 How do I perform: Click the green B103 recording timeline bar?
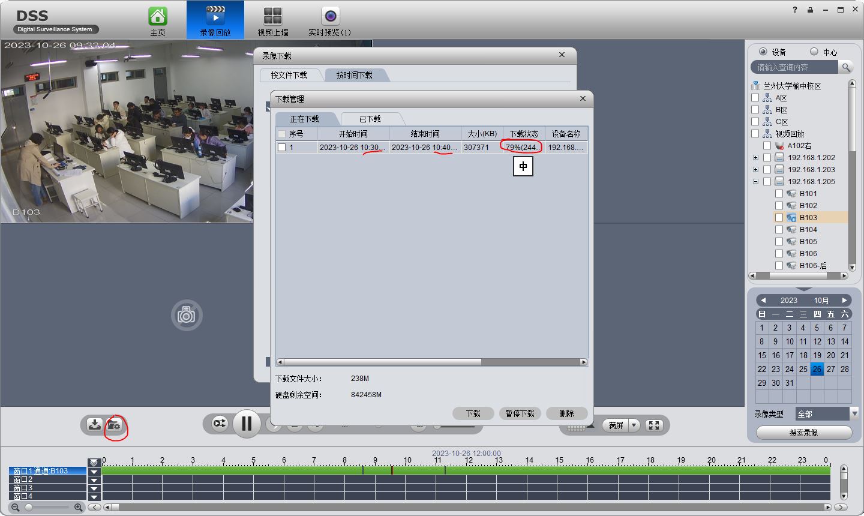click(x=466, y=471)
